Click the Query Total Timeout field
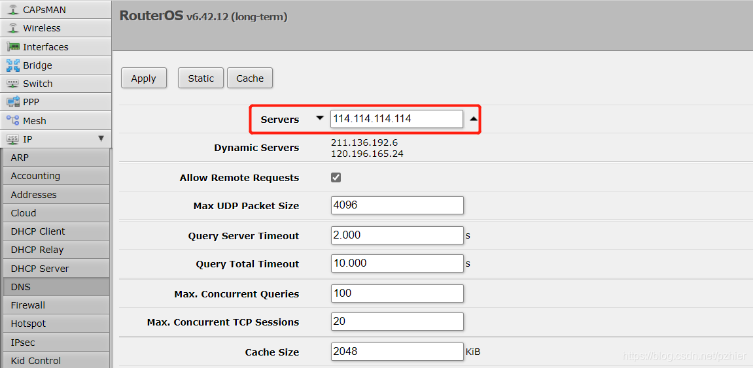The width and height of the screenshot is (753, 368). tap(397, 263)
